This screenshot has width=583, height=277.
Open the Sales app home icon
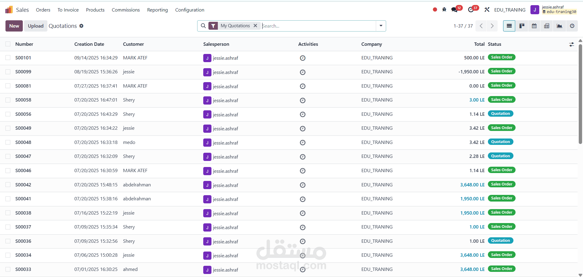tap(9, 10)
